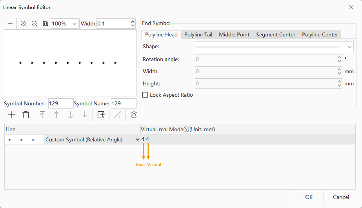Viewport: 362px width, 208px height.
Task: Click the Cancel button
Action: pos(341,197)
